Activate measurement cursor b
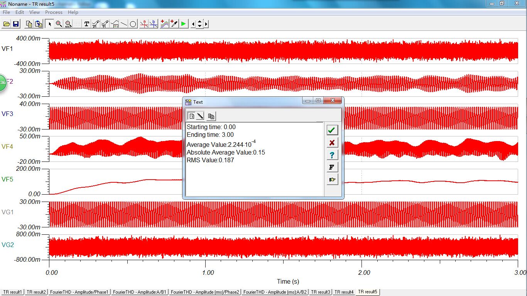Image resolution: width=527 pixels, height=296 pixels. 154,24
